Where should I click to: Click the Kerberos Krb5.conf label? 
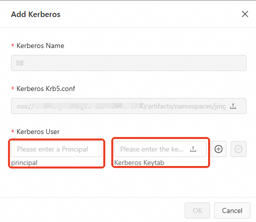(46, 88)
